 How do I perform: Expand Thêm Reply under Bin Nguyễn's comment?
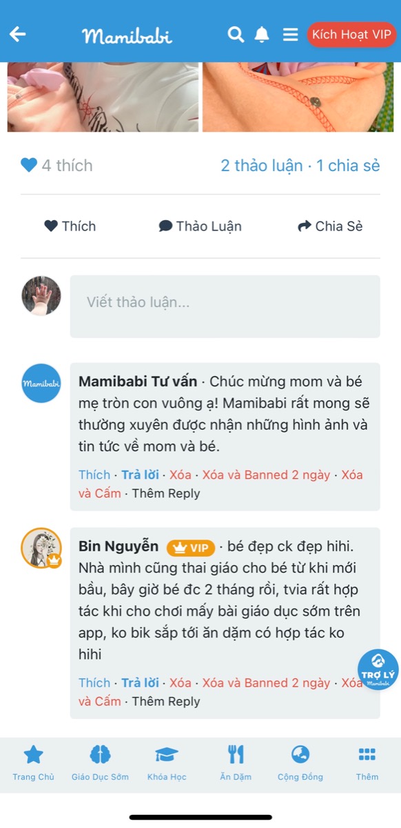[x=165, y=701]
